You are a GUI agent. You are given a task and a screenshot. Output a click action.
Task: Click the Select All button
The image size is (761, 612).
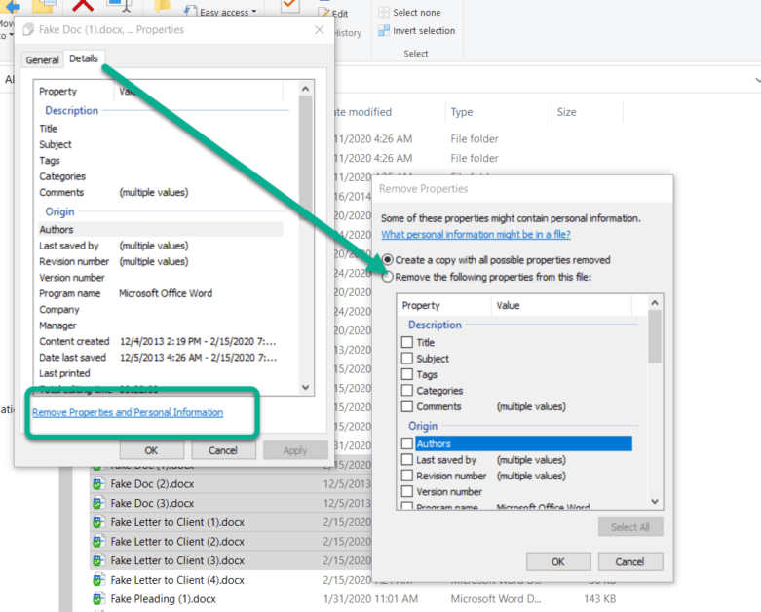point(630,527)
